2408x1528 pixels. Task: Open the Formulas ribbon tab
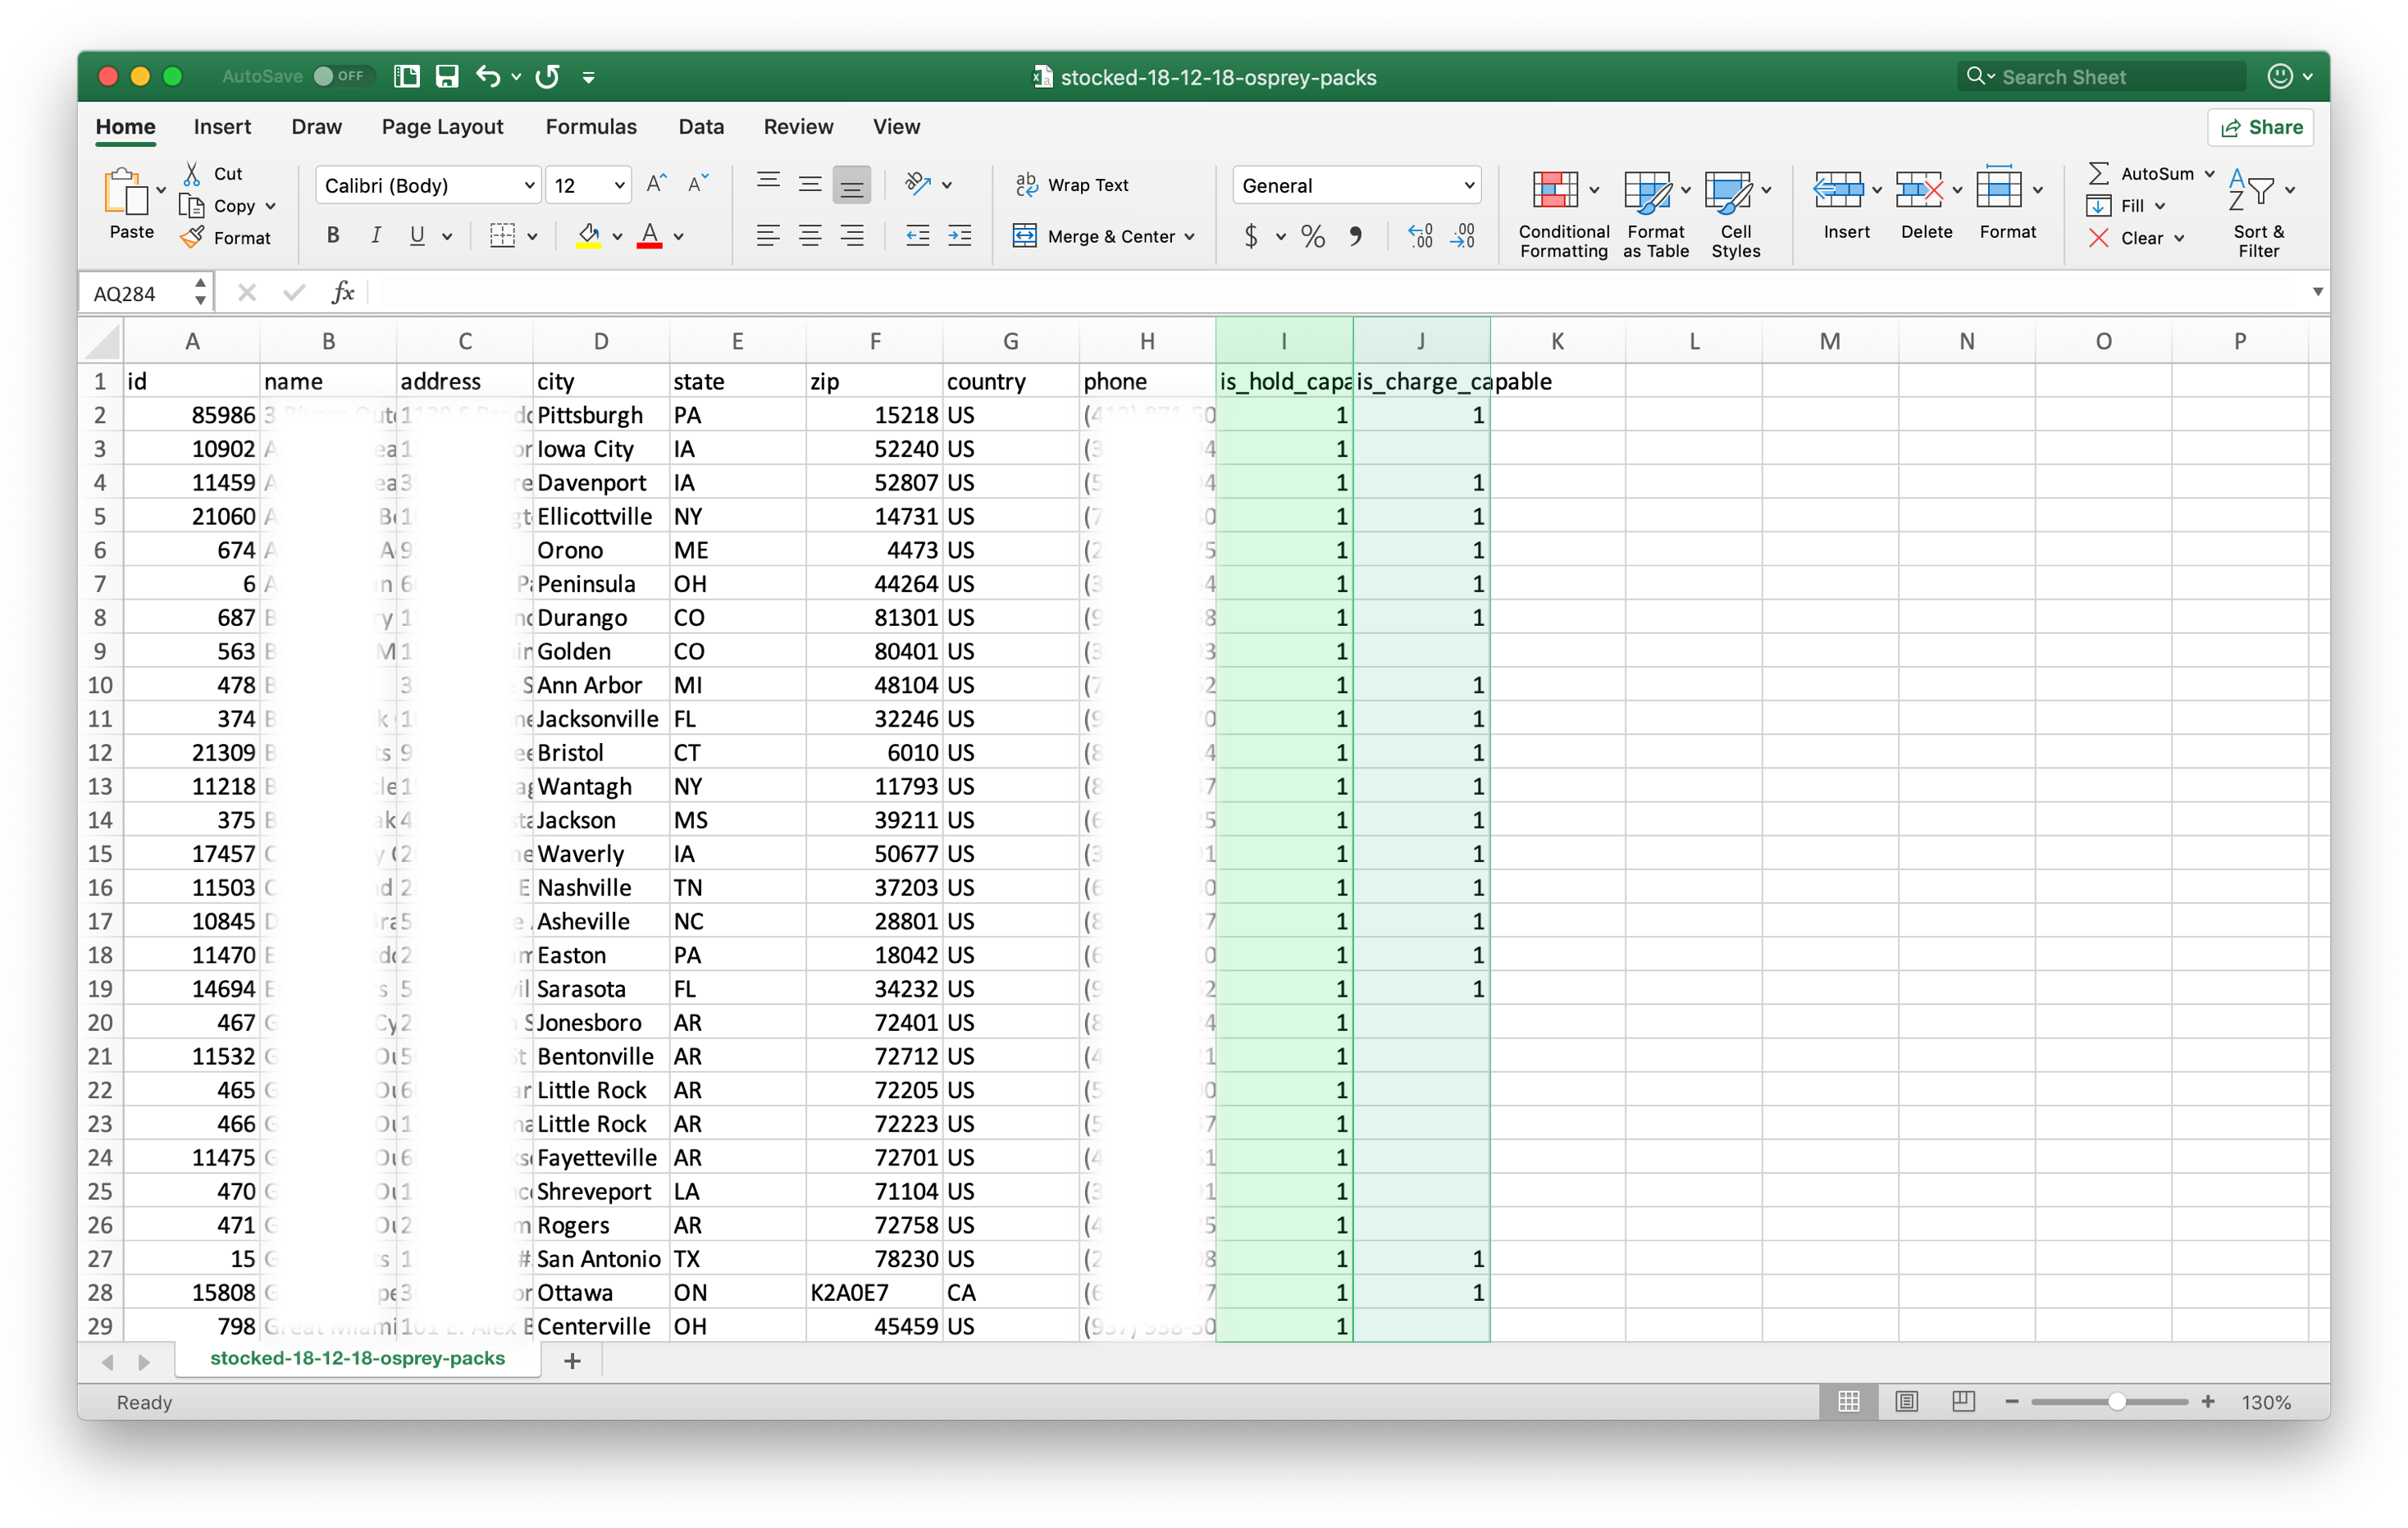tap(590, 127)
